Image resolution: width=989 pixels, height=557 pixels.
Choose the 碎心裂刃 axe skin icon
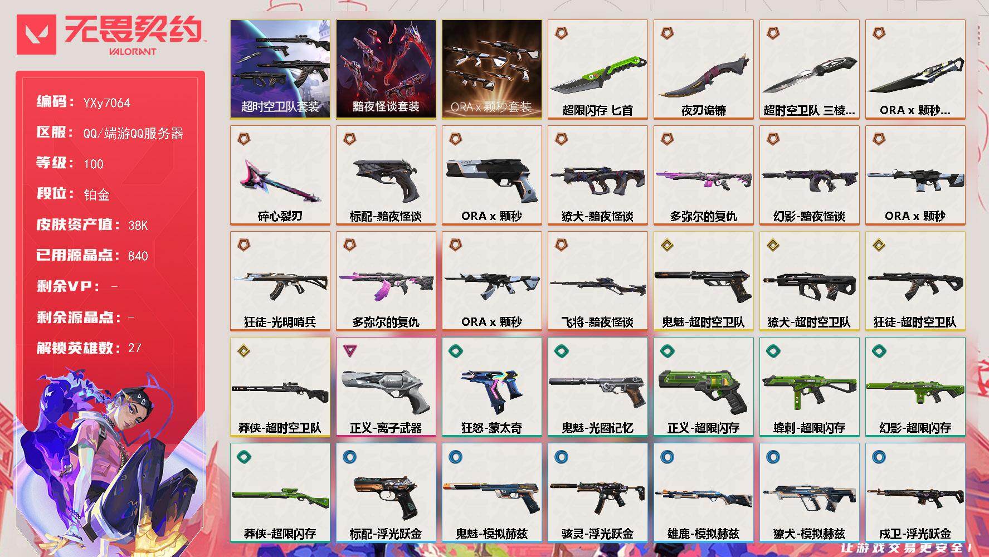point(280,179)
